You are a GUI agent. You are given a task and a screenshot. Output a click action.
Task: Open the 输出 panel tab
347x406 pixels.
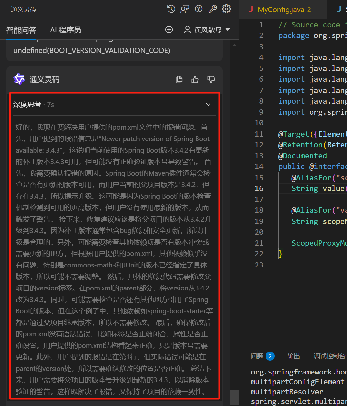tap(294, 356)
